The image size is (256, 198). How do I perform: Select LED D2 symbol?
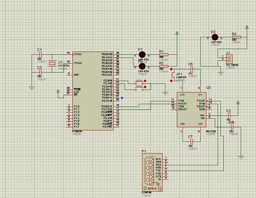click(x=142, y=66)
